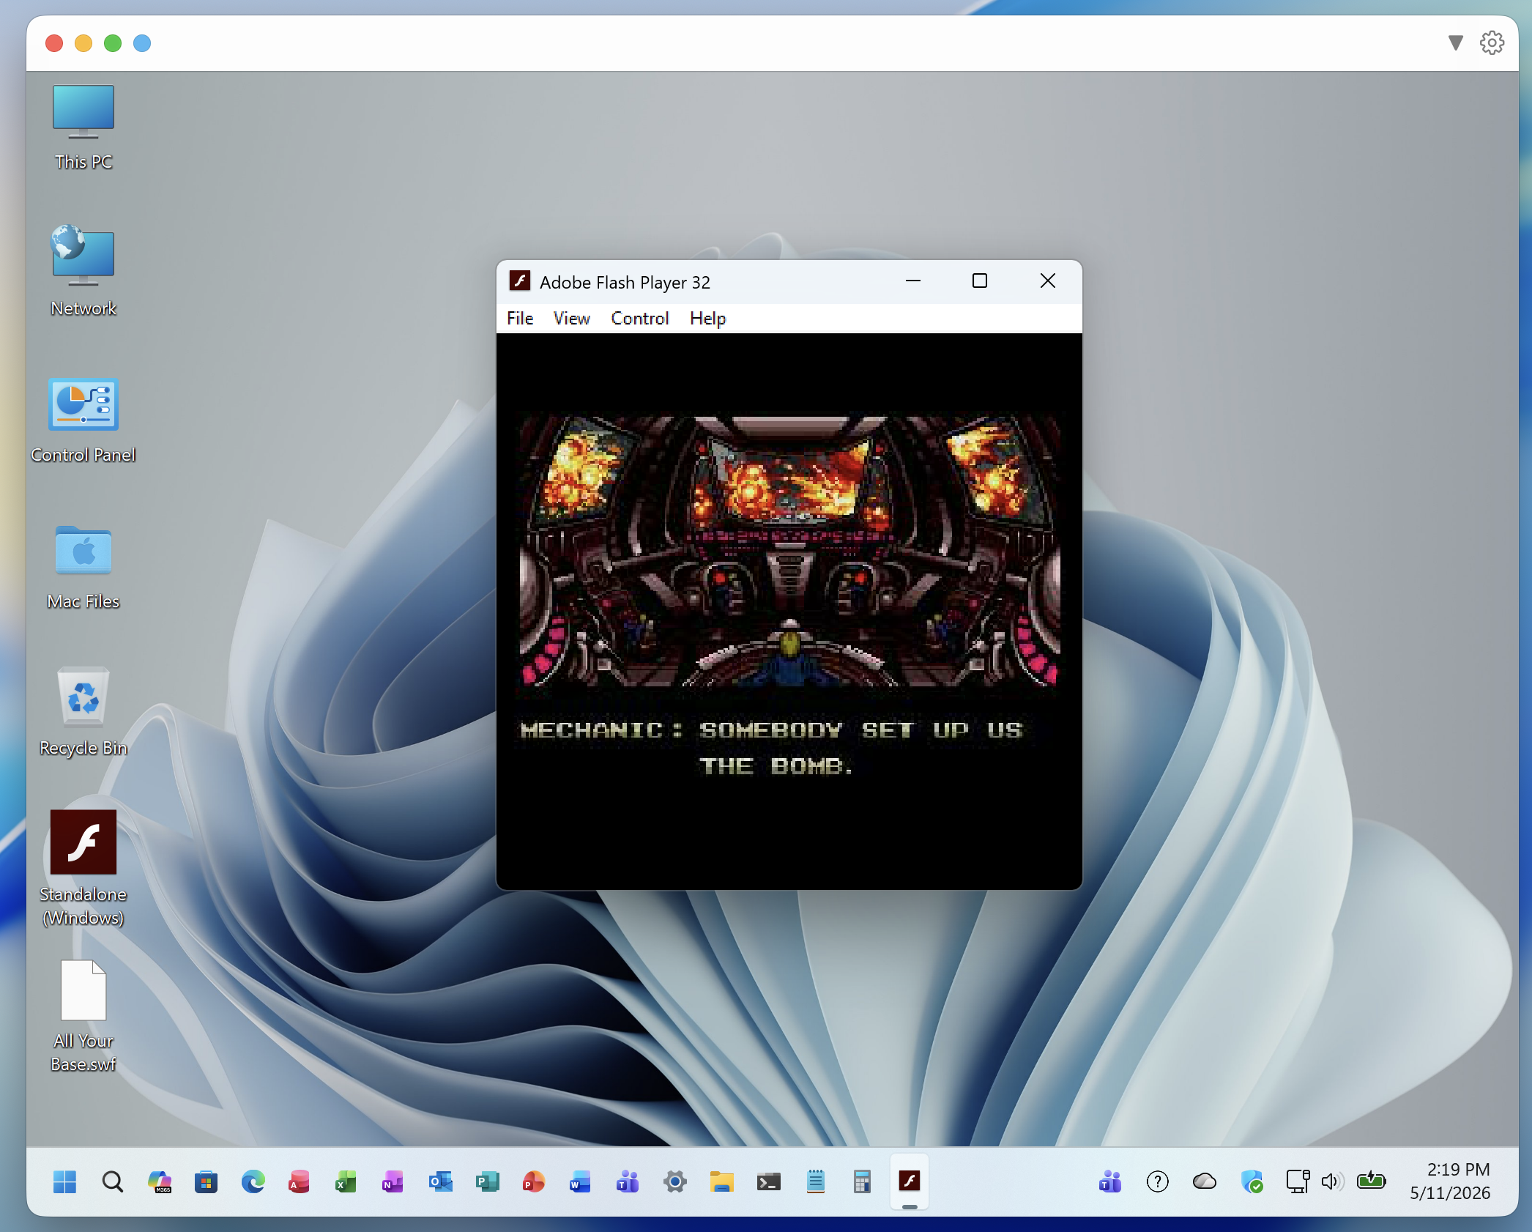This screenshot has height=1232, width=1532.
Task: Open Microsoft Store from taskbar
Action: pyautogui.click(x=207, y=1181)
